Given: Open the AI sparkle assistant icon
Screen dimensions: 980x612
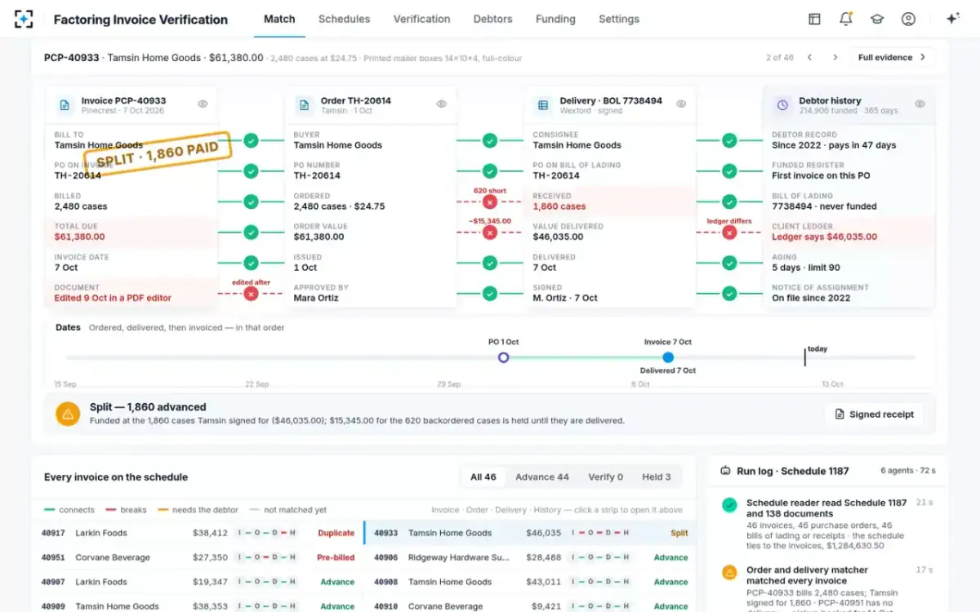Looking at the screenshot, I should 952,19.
